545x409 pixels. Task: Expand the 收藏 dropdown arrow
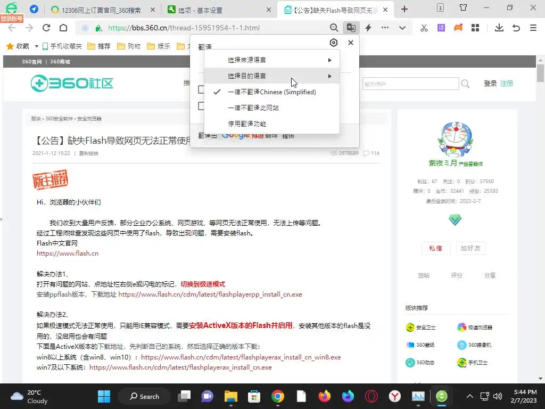point(37,46)
